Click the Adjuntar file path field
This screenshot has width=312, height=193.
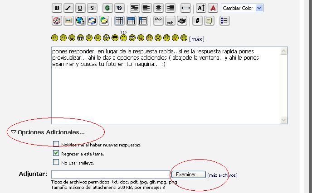[x=111, y=174]
